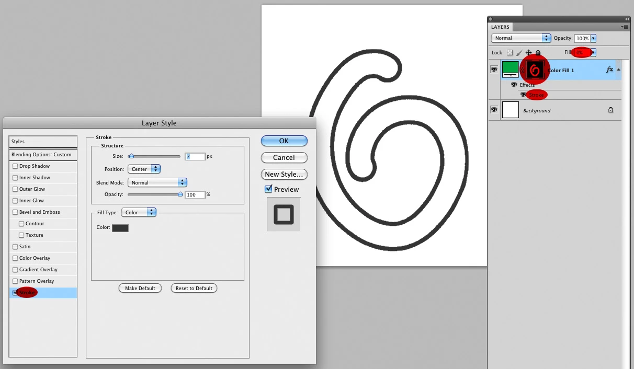
Task: Enable the Outer Glow checkbox
Action: (x=15, y=189)
